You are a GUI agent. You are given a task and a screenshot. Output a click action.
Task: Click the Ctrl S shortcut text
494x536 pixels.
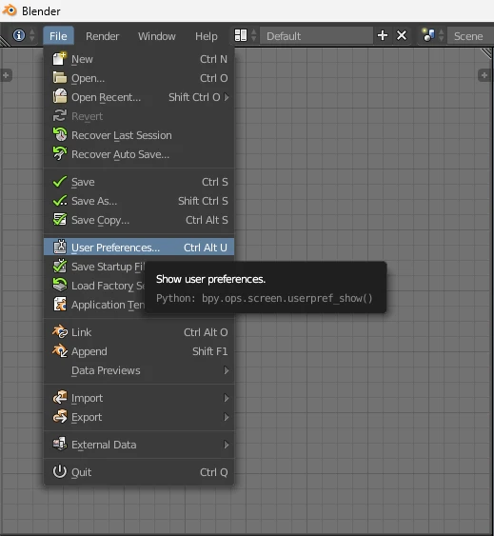click(x=215, y=182)
